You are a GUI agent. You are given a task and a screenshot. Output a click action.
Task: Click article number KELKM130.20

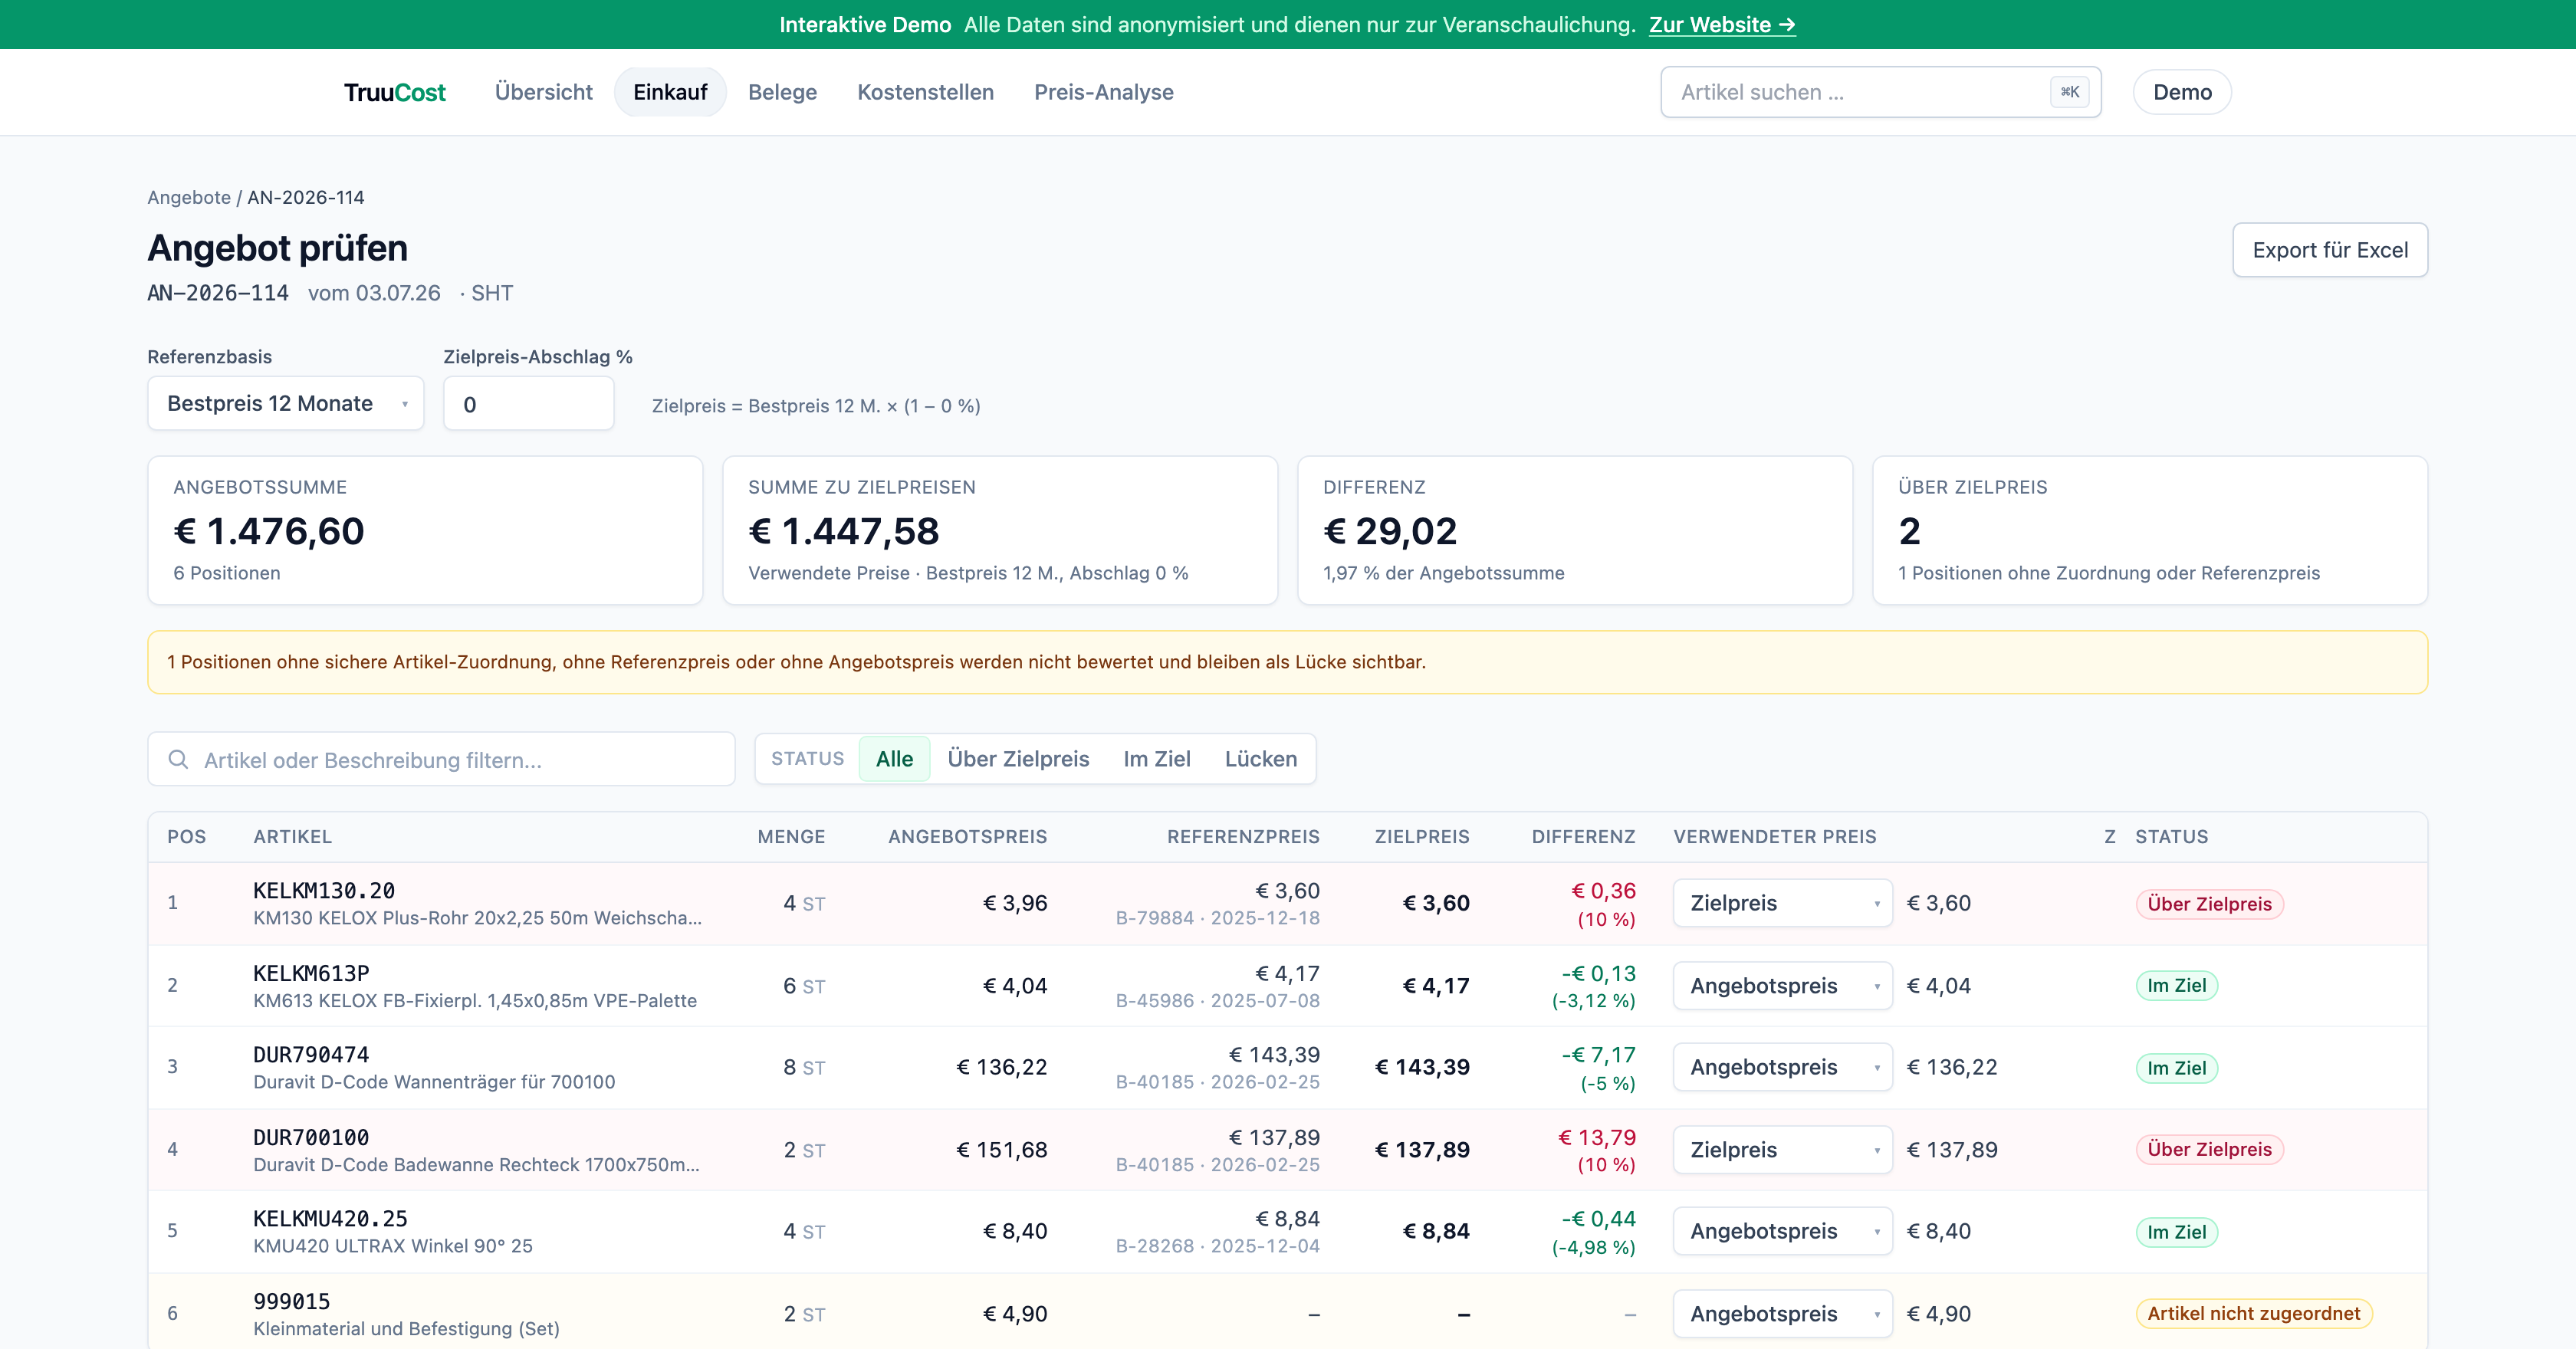[324, 890]
